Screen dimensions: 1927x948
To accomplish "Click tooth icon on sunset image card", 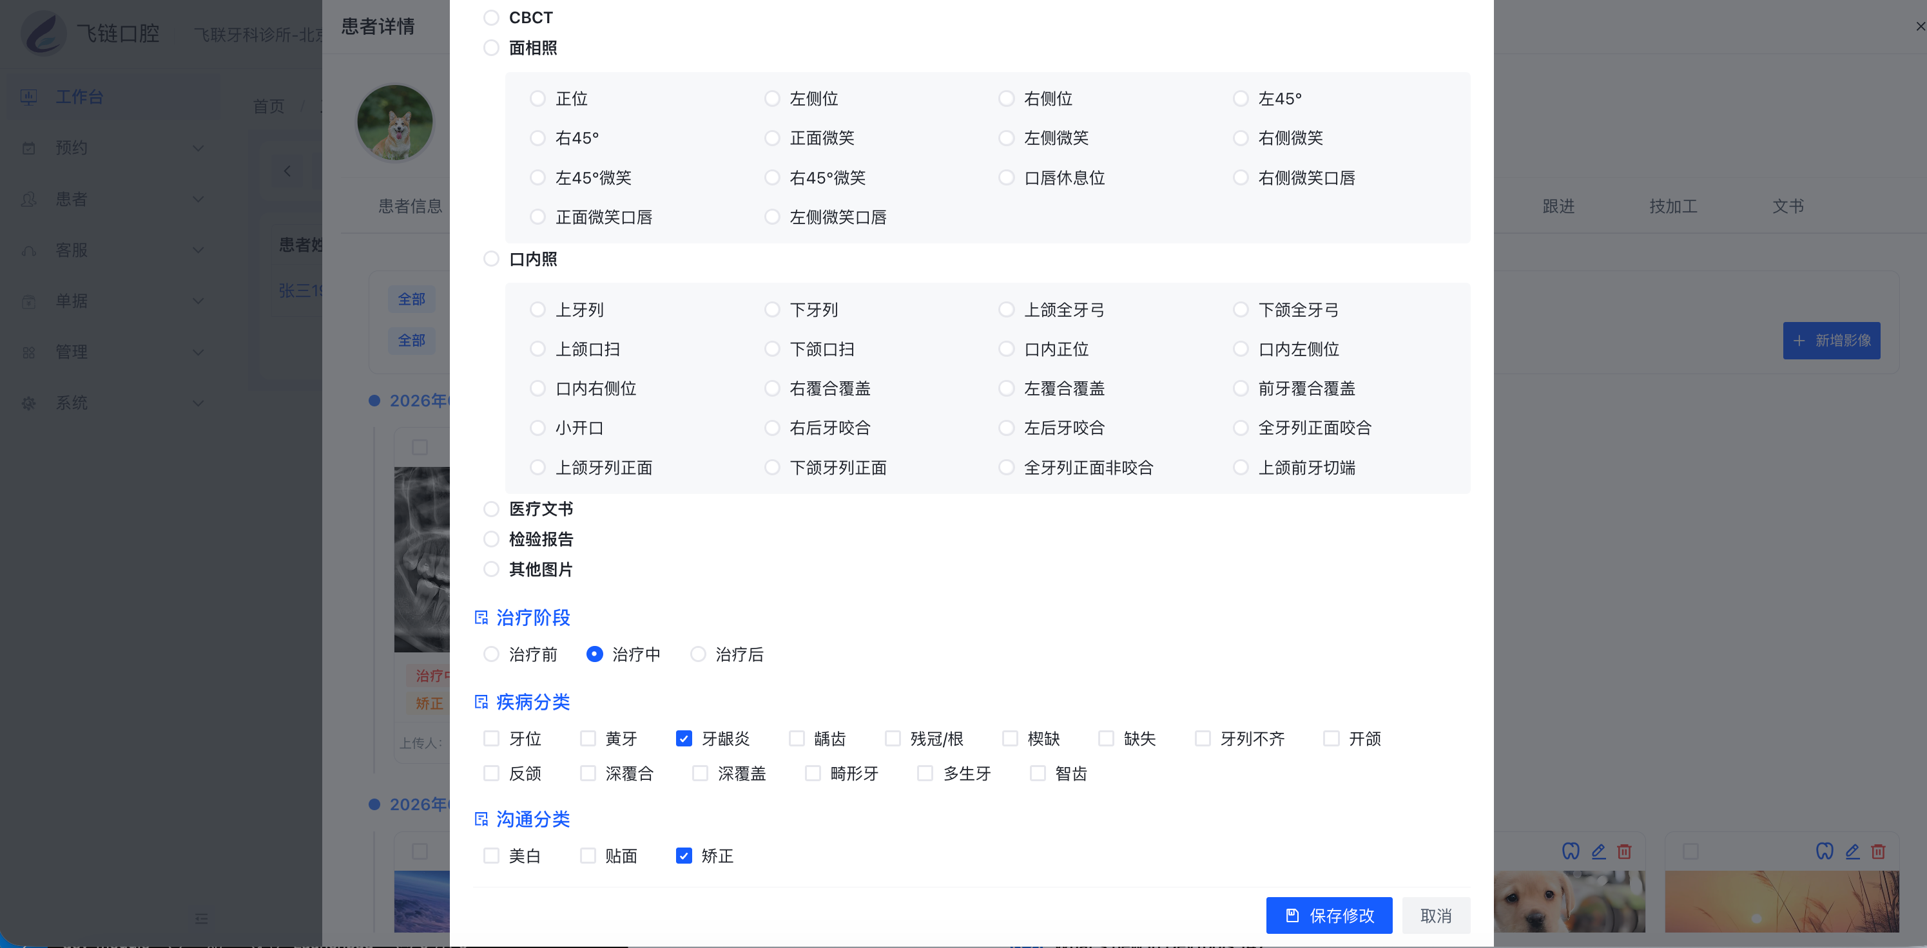I will 1825,851.
